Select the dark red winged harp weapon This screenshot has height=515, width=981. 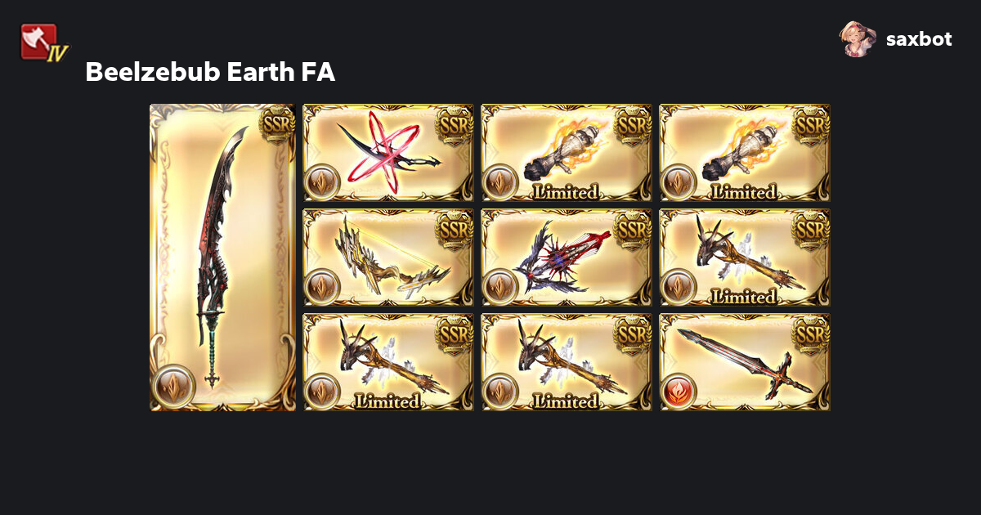point(567,257)
